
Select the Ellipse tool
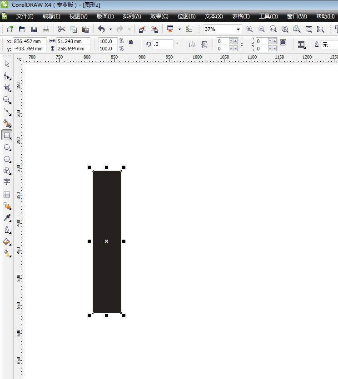pyautogui.click(x=7, y=148)
